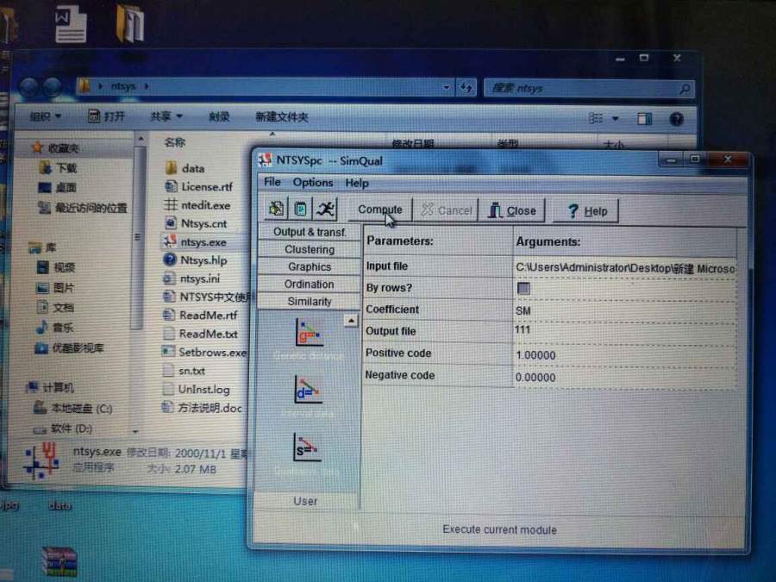Click 打开 in the explorer toolbar
This screenshot has width=776, height=582.
click(106, 116)
